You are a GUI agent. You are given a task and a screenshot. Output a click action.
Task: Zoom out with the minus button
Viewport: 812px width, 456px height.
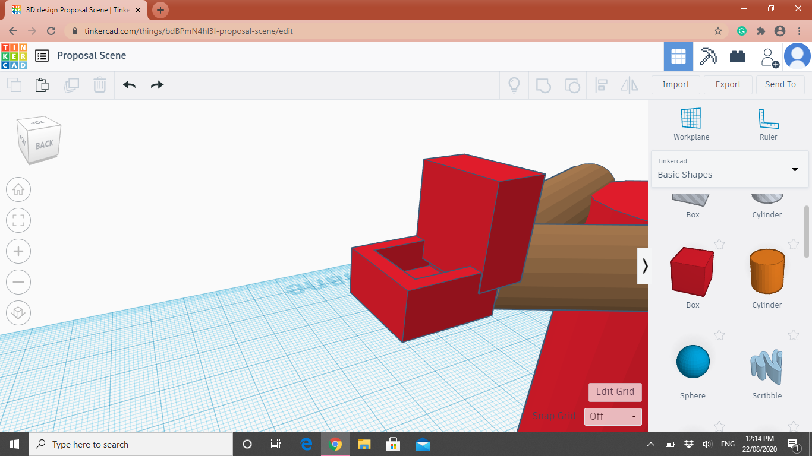point(18,282)
